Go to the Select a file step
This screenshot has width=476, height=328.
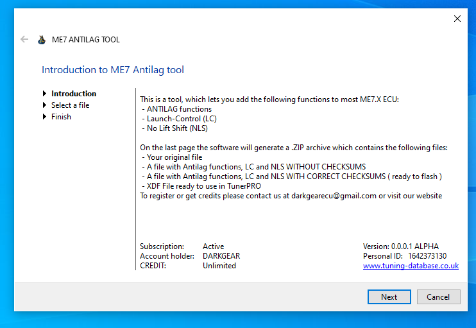click(70, 105)
